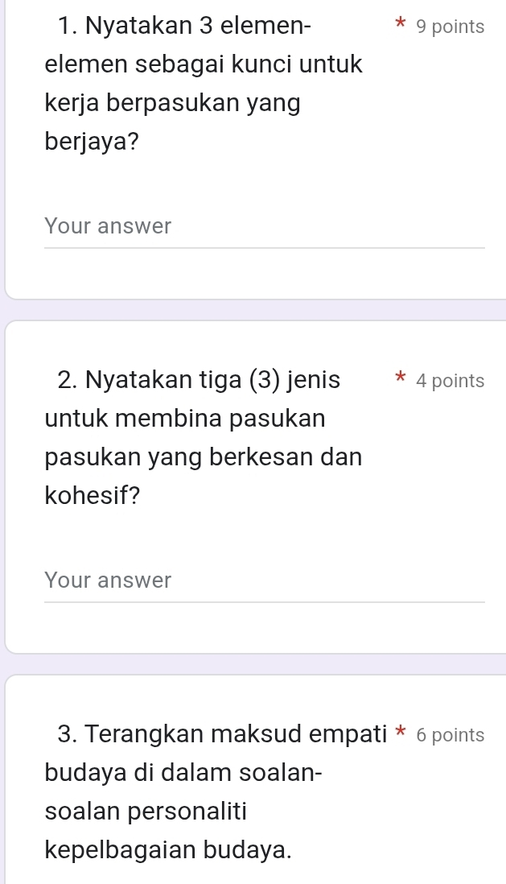Click the 4 points label on question 2
The height and width of the screenshot is (884, 506).
point(449,380)
